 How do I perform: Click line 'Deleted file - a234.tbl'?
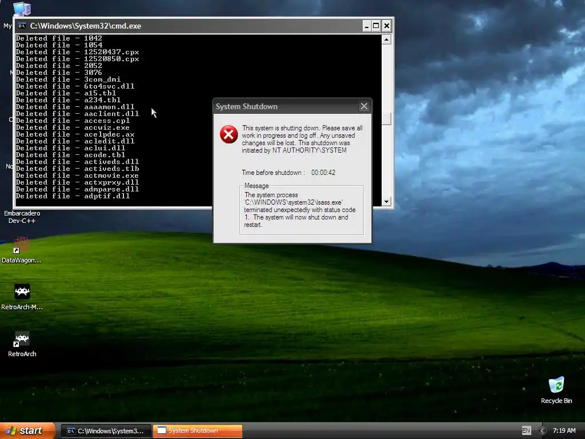coord(69,100)
